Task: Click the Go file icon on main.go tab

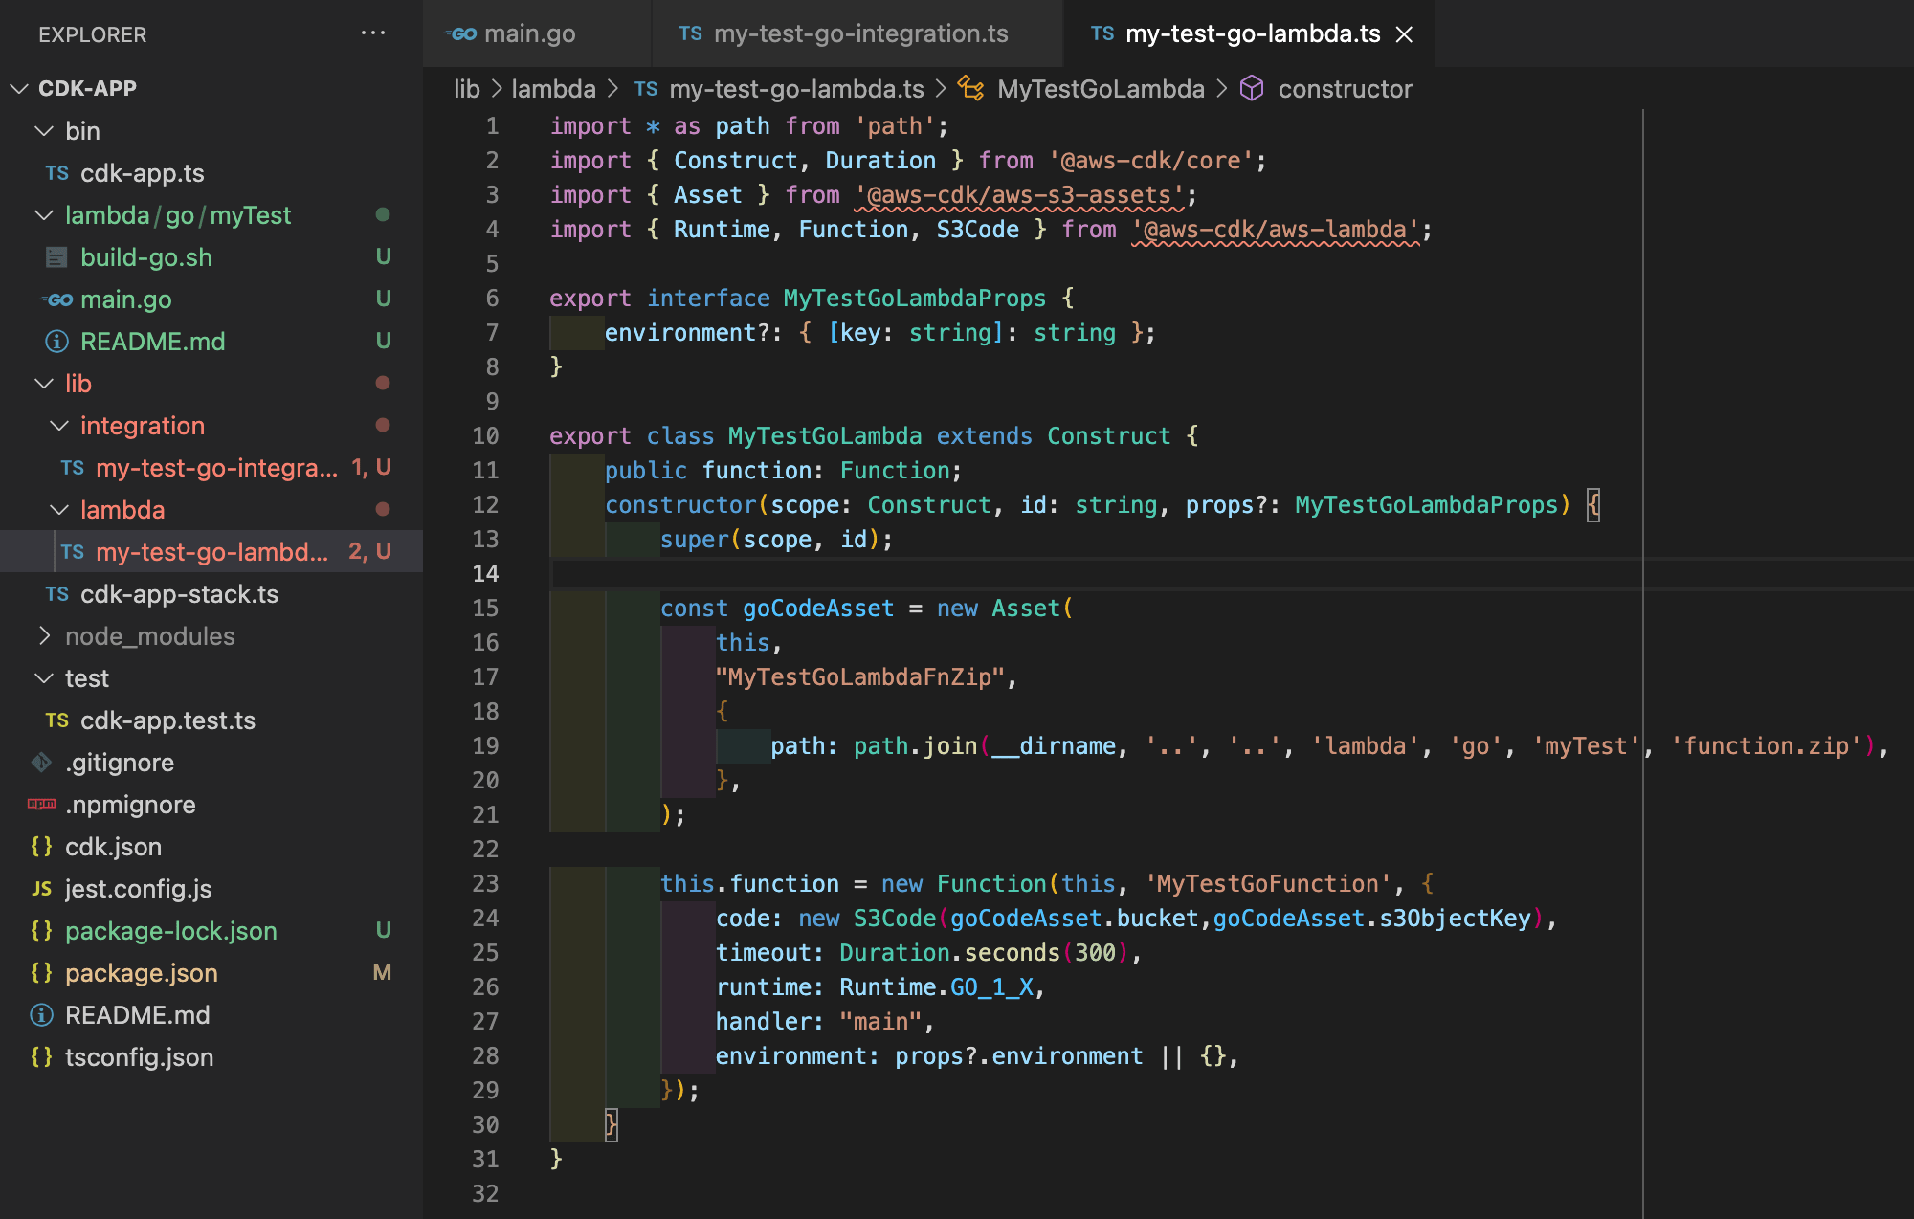Action: (x=461, y=34)
